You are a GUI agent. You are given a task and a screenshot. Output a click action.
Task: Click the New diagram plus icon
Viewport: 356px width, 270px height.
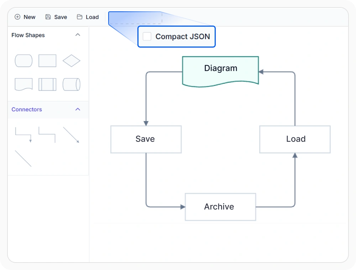(17, 17)
